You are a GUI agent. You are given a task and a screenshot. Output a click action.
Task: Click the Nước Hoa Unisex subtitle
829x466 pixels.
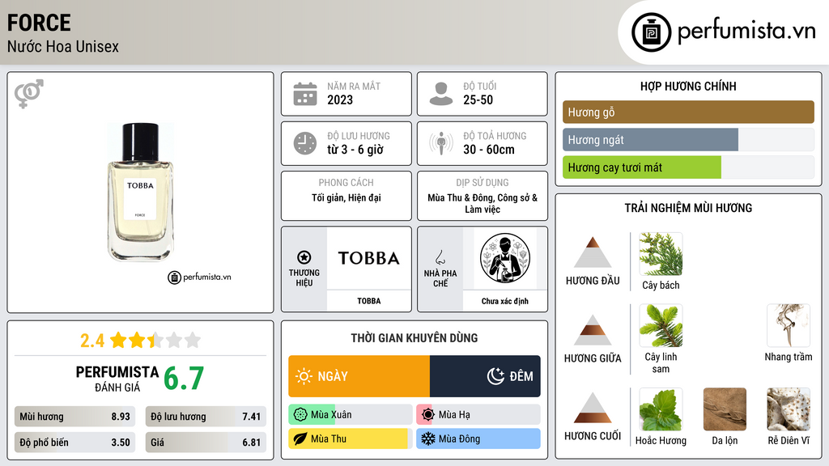click(x=63, y=46)
